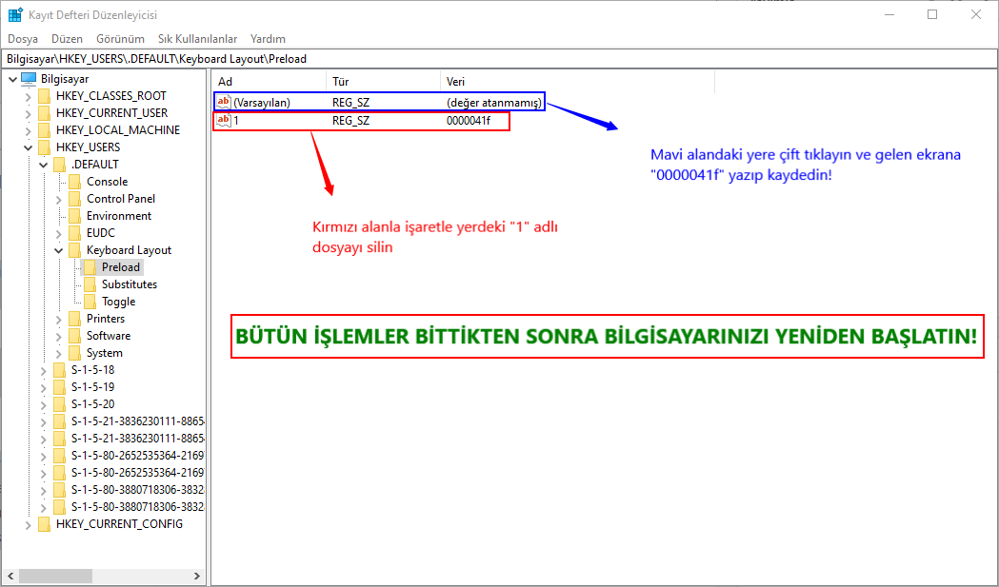Select the HKEY_CURRENT_CONFIG folder icon
The height and width of the screenshot is (587, 999).
pos(44,524)
